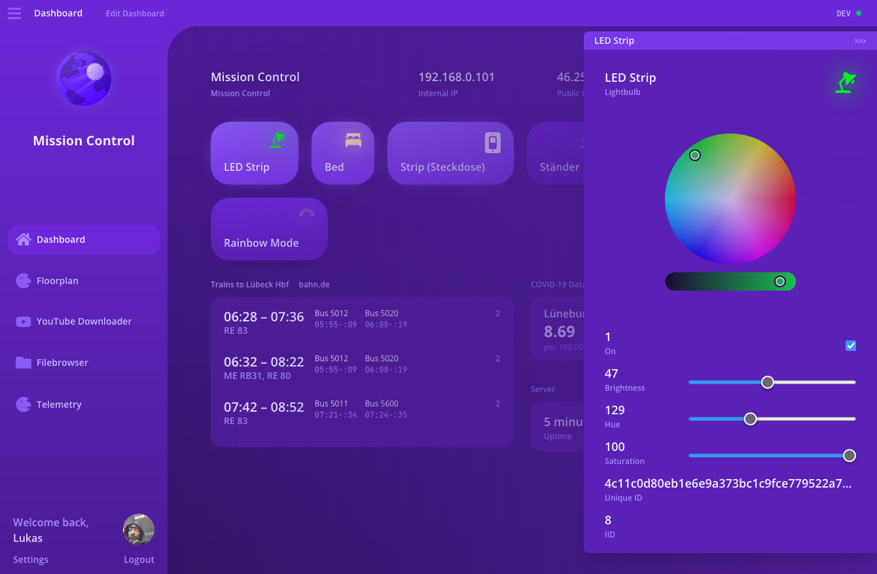Open the YouTube Downloader icon
Screen dimensions: 877x574
[x=24, y=321]
